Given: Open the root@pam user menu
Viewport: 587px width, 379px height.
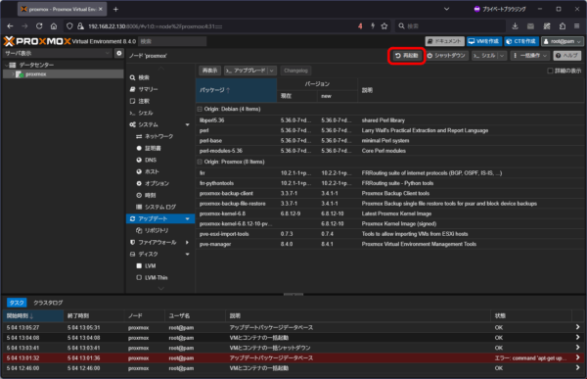Looking at the screenshot, I should (562, 41).
